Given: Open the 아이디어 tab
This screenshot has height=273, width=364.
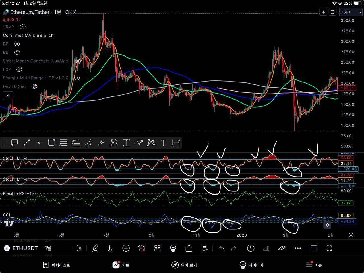Looking at the screenshot, I should tap(251, 265).
